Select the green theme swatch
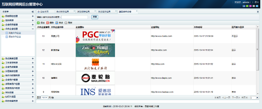262x109 pixels. tap(247, 6)
